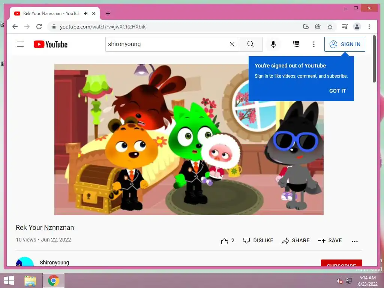
Task: Share this page using Chrome share icon
Action: pyautogui.click(x=318, y=27)
